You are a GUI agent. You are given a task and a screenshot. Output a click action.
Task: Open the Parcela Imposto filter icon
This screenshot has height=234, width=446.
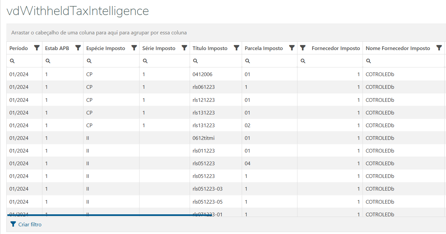click(292, 48)
